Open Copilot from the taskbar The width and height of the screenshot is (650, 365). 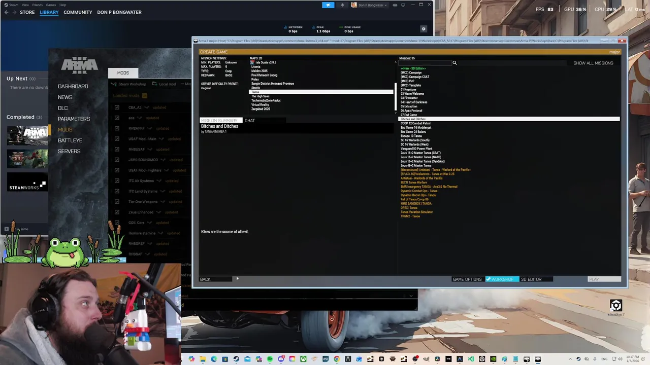[191, 359]
